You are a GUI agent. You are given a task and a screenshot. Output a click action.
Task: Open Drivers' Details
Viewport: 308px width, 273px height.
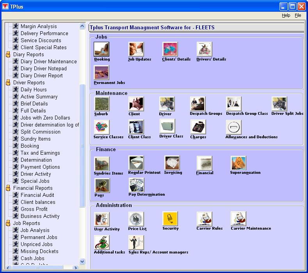204,49
